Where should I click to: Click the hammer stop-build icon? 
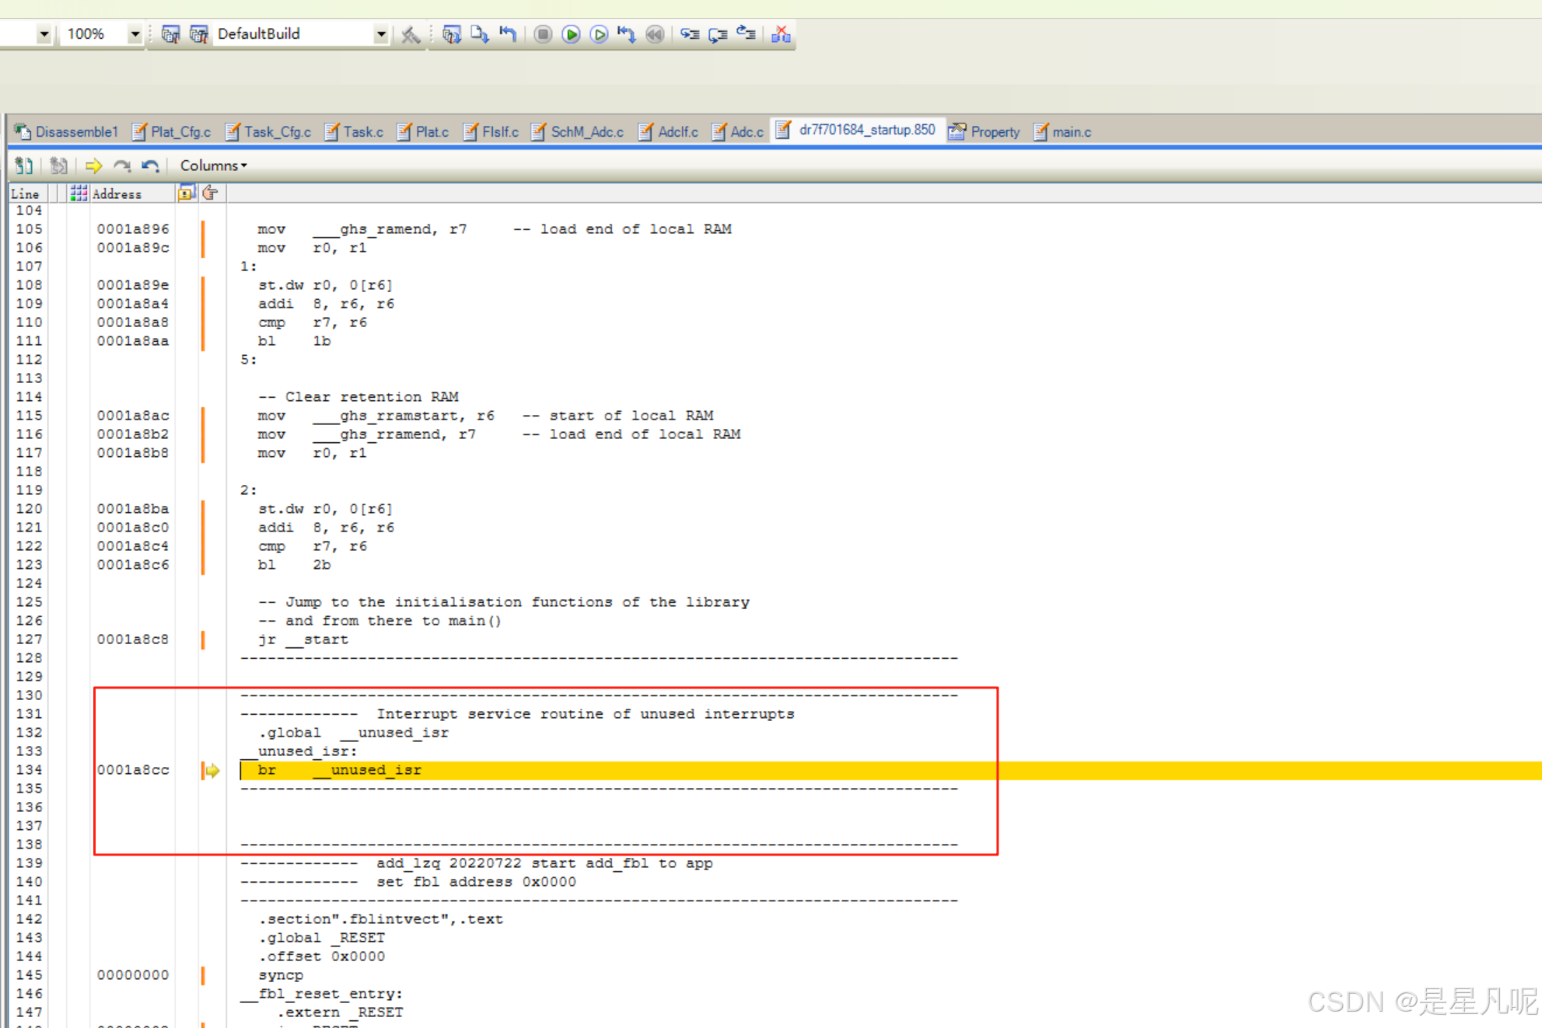pyautogui.click(x=411, y=34)
